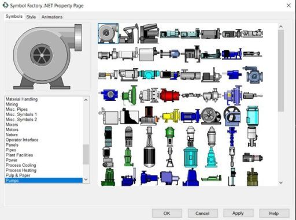Select the dark motor with pink pump end
The width and height of the screenshot is (296, 220).
click(x=253, y=158)
